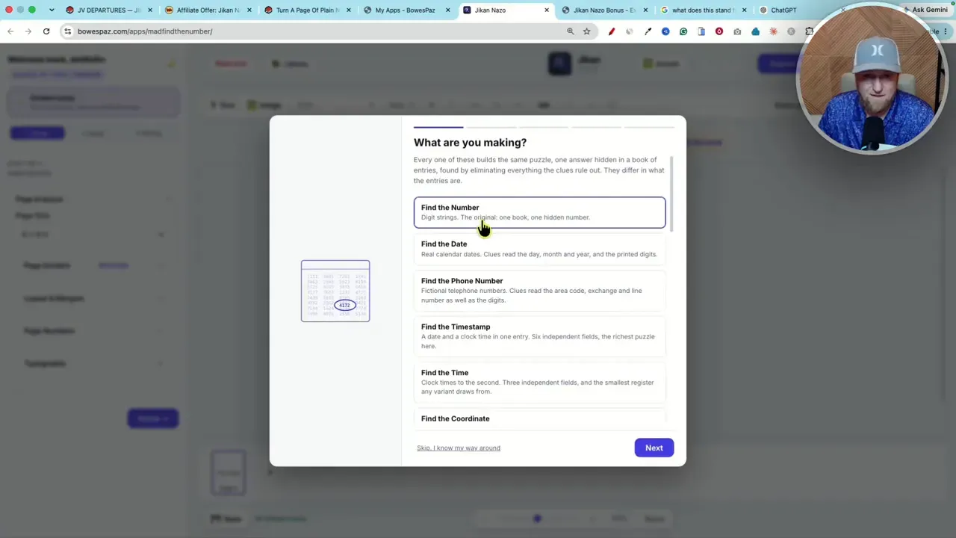
Task: Choose the Find the Date option
Action: click(x=539, y=249)
